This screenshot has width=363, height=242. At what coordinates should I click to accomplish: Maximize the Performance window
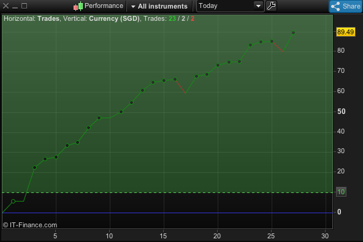pyautogui.click(x=24, y=6)
